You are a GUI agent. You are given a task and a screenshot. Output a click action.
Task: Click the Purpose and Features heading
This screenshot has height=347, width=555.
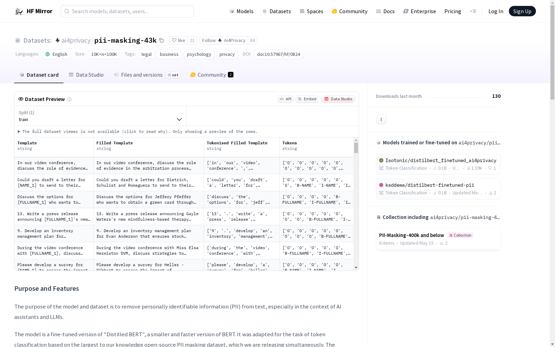tap(46, 289)
